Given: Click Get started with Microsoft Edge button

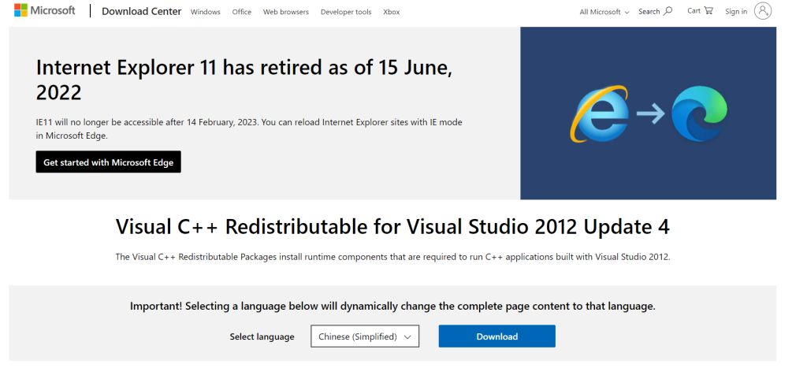Looking at the screenshot, I should (x=108, y=162).
